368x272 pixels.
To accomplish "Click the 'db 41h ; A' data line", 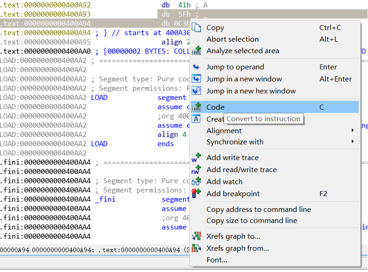I will (184, 5).
